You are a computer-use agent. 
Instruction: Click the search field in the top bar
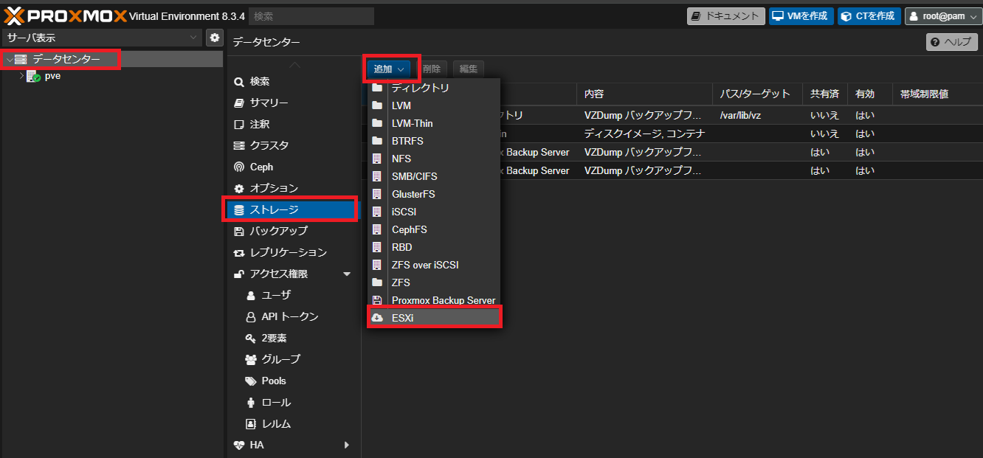(311, 16)
